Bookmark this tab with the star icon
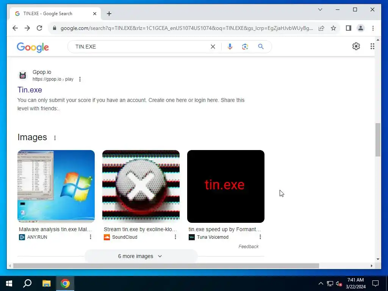Screen dimensions: 388x291 pyautogui.click(x=333, y=28)
